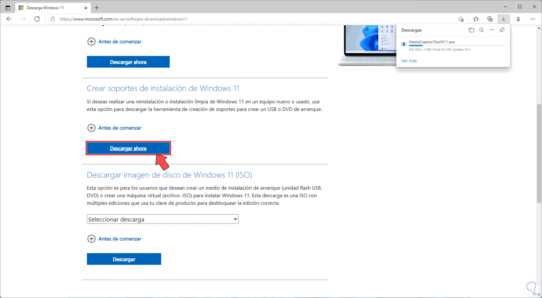
Task: Click Descargar ahora under Crear soportes de instalación
Action: tap(128, 148)
